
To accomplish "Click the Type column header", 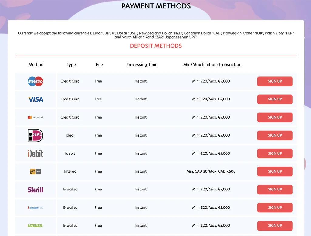I will [x=71, y=65].
